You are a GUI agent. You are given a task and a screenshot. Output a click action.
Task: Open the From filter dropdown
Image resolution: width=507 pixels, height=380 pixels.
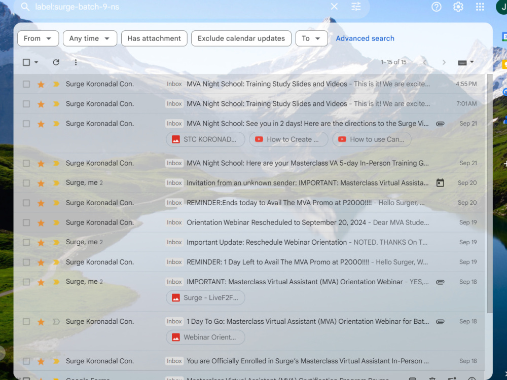pyautogui.click(x=38, y=39)
